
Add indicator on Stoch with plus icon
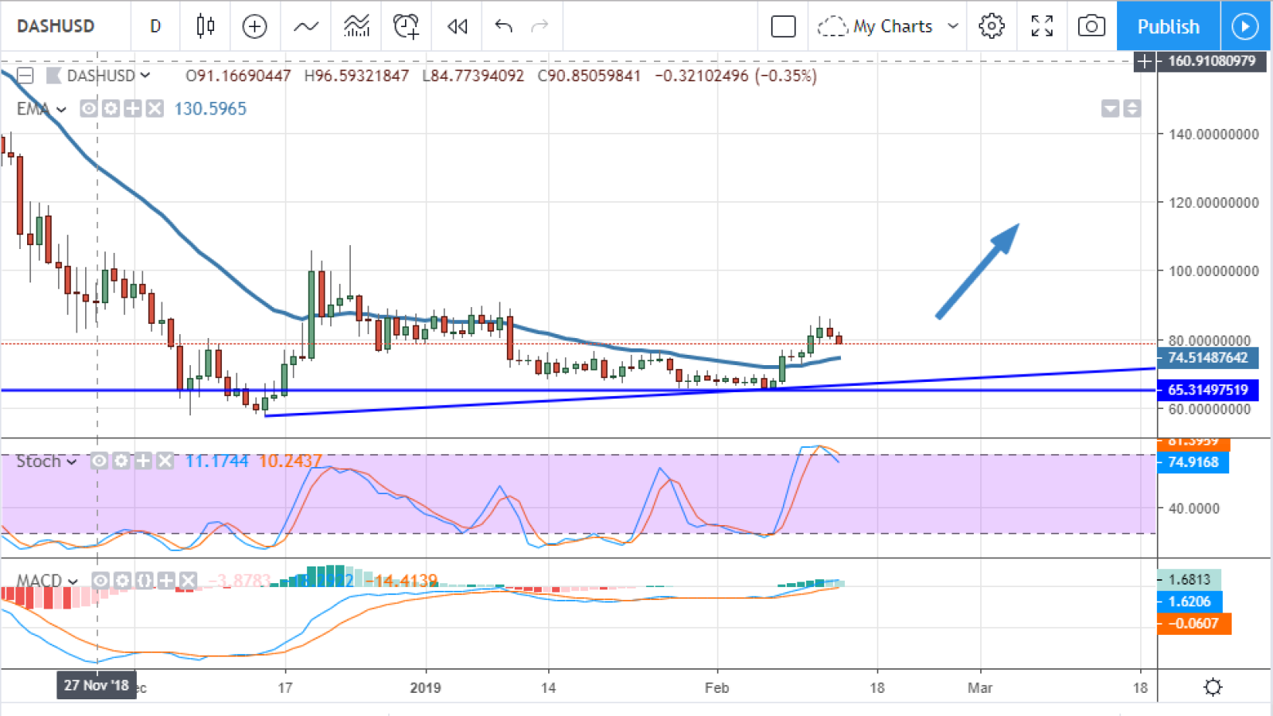(x=143, y=461)
